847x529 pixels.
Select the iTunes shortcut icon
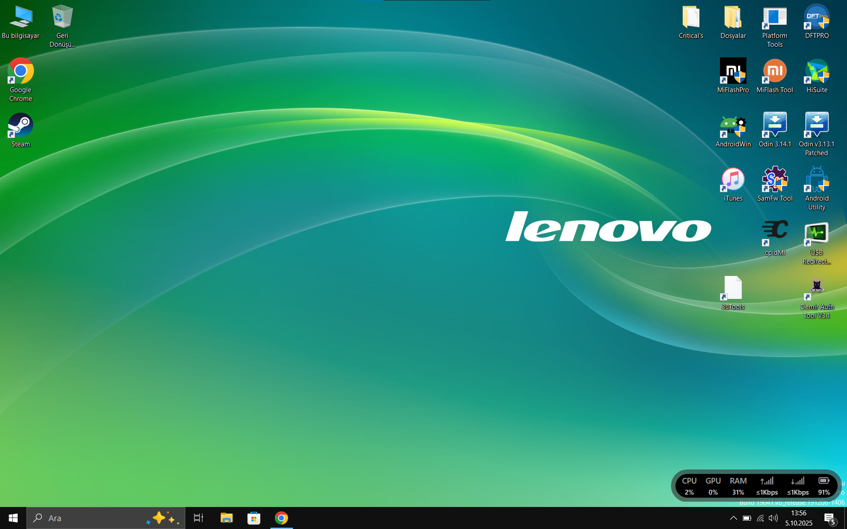coord(733,185)
